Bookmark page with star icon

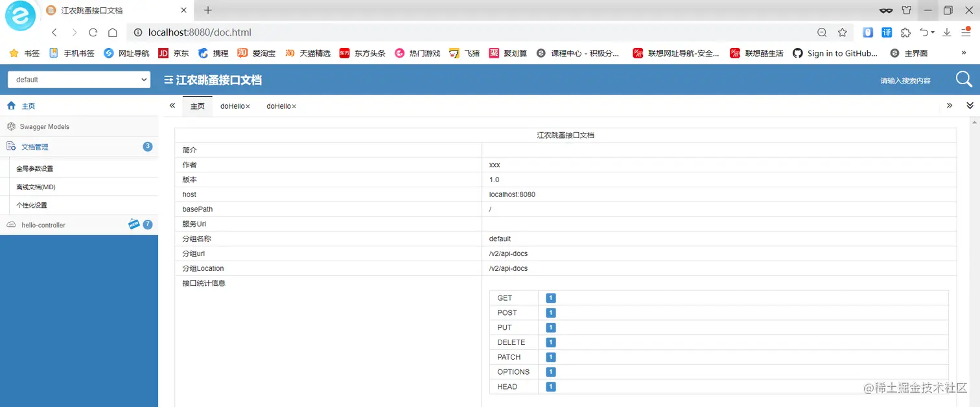coord(843,32)
